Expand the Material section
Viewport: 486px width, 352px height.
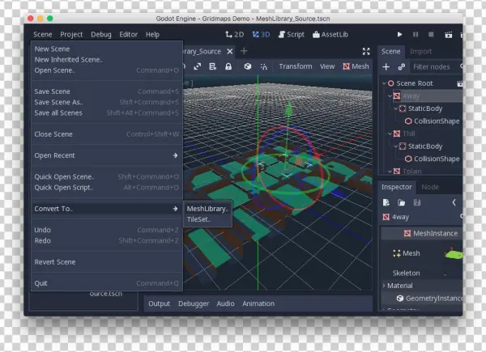click(x=421, y=286)
